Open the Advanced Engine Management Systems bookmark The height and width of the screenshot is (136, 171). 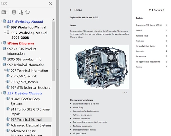point(27,133)
